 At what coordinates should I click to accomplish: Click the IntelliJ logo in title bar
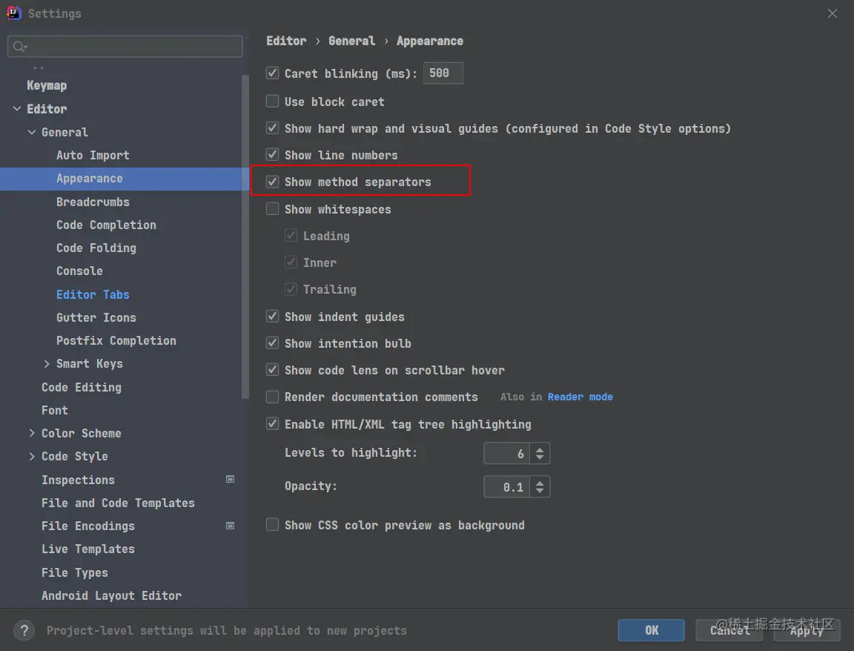click(13, 13)
